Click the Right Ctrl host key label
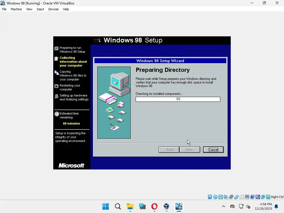This screenshot has height=213, width=284. coord(277,197)
